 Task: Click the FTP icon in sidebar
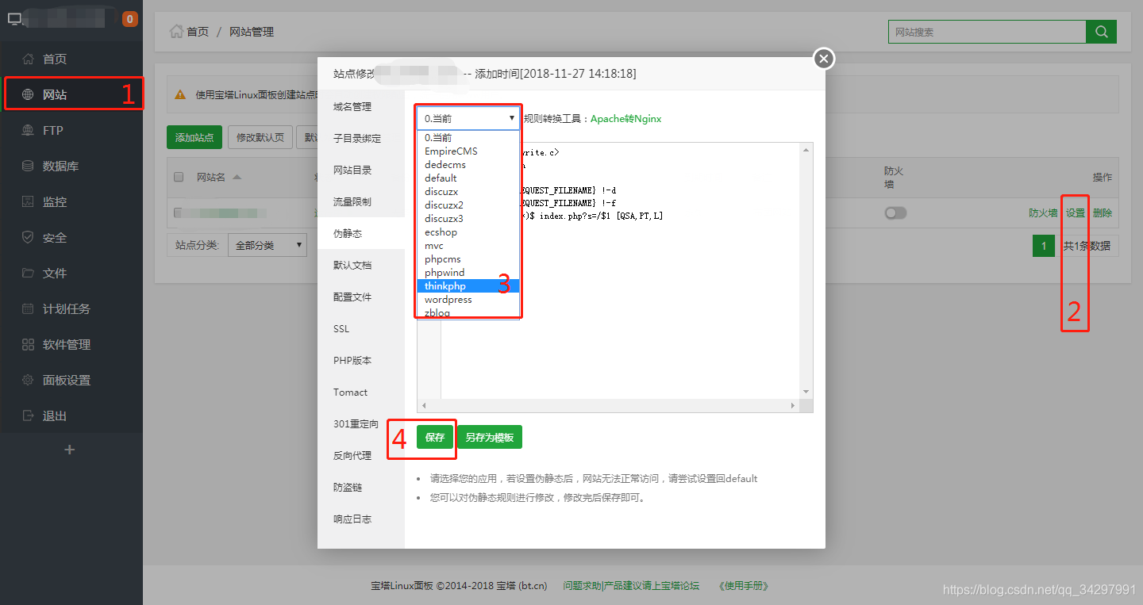tap(28, 130)
